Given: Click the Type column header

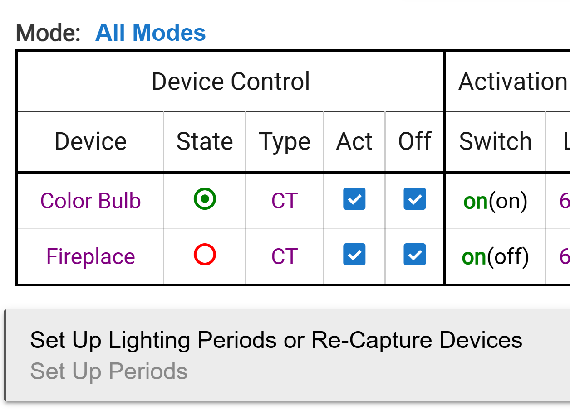Looking at the screenshot, I should (x=285, y=141).
